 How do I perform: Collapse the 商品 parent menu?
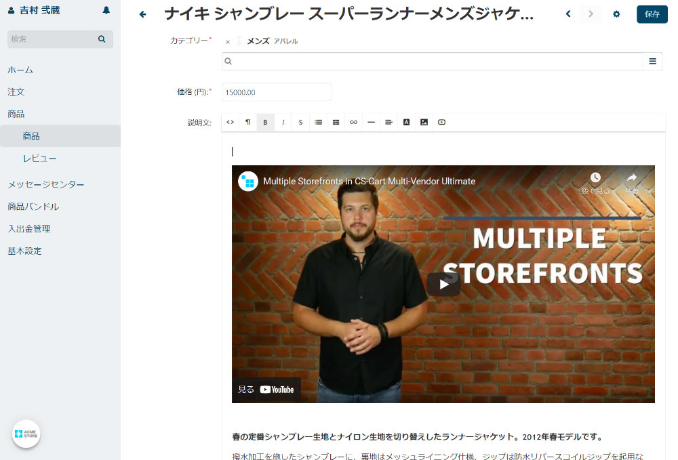(16, 114)
